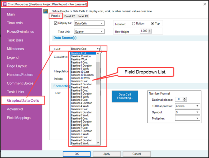Screen dimensions: 209x158
Task: Click the OK button
Action: click(77, 154)
